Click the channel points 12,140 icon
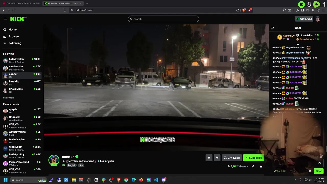Image resolution: width=327 pixels, height=184 pixels. point(275,171)
